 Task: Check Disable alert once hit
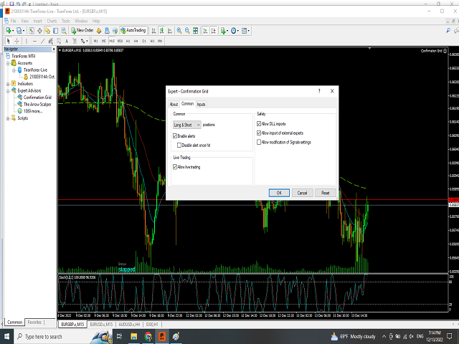pos(179,145)
